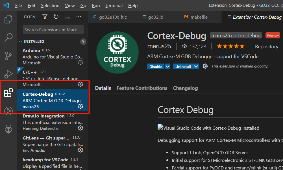This screenshot has height=170, width=283.
Task: Open the Repository link
Action: pos(267,47)
